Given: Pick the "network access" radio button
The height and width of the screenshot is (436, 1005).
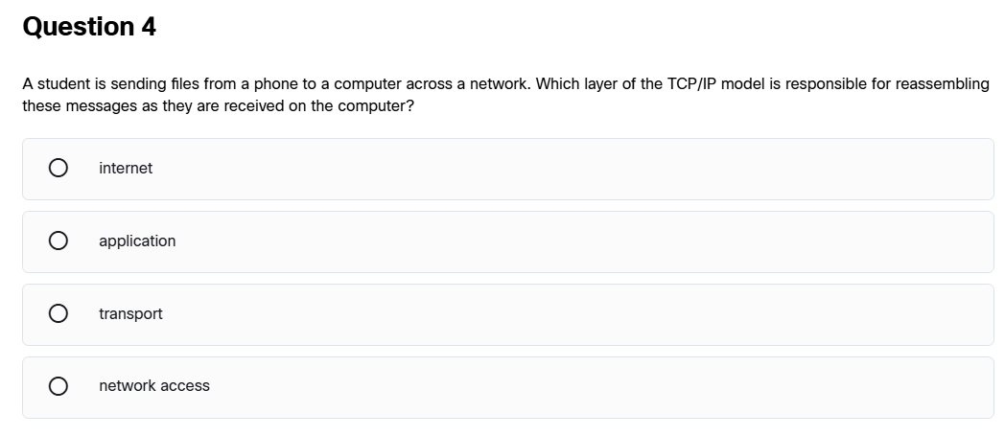Looking at the screenshot, I should point(58,386).
